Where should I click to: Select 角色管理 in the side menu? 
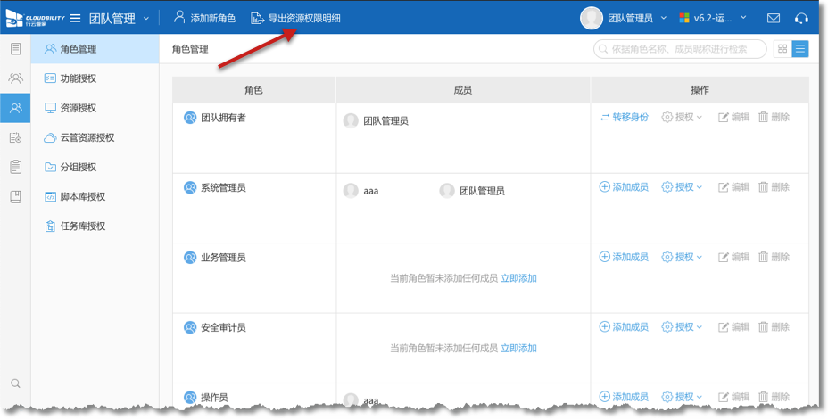click(95, 49)
